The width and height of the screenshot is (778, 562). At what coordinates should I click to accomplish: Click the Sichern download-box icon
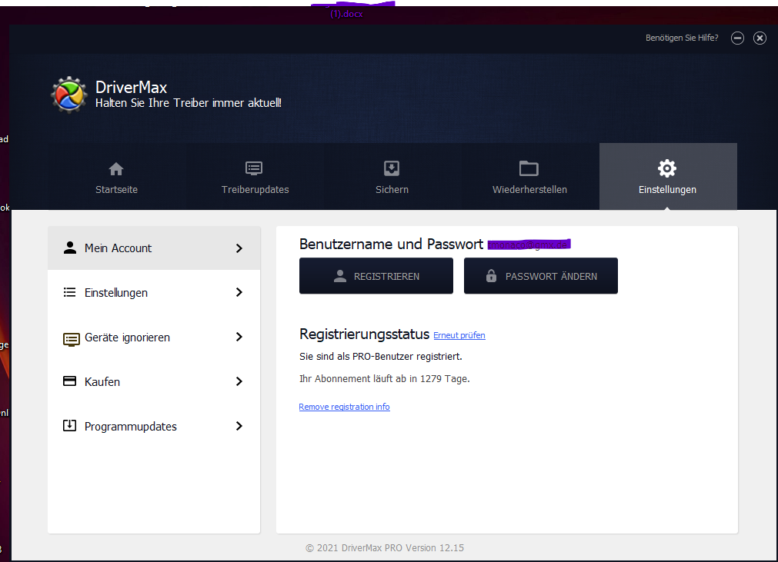392,168
